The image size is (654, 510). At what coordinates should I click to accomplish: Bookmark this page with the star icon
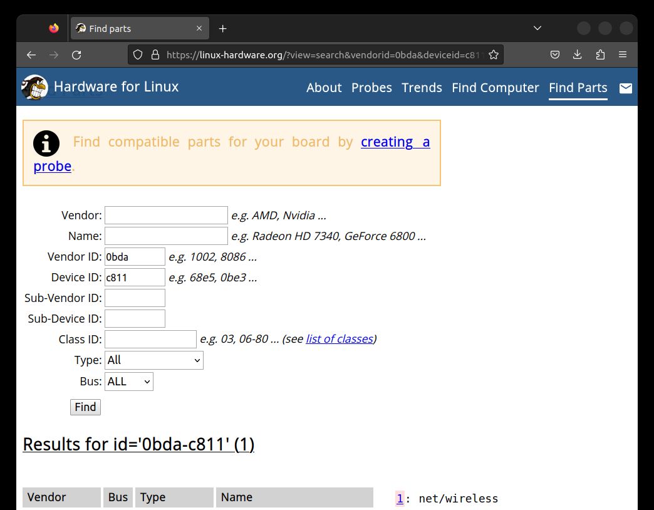[x=494, y=55]
